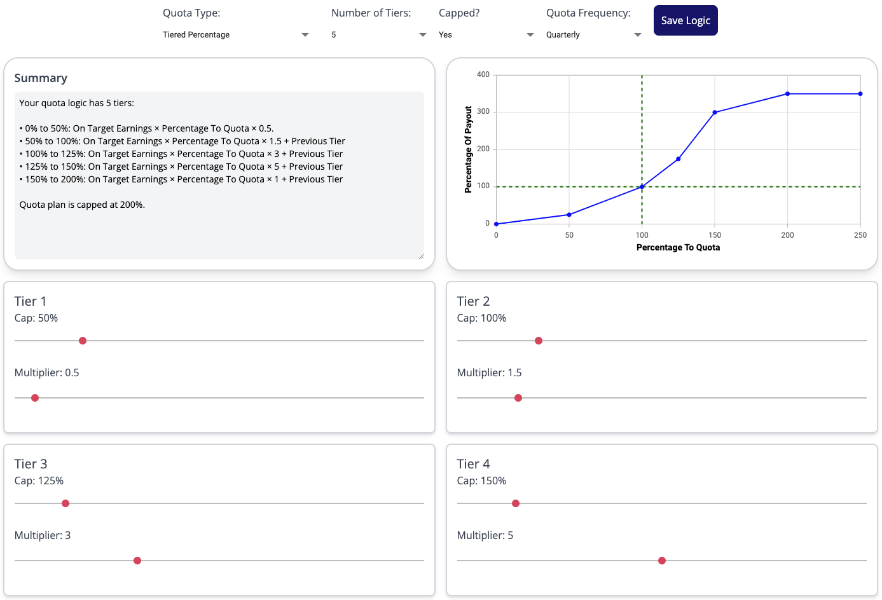Viewport: 882px width, 600px height.
Task: Expand the Quota Frequency dropdown
Action: coord(593,35)
